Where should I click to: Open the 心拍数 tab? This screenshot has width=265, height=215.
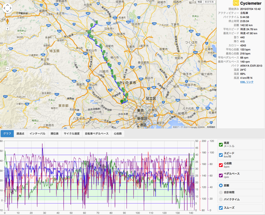118,134
